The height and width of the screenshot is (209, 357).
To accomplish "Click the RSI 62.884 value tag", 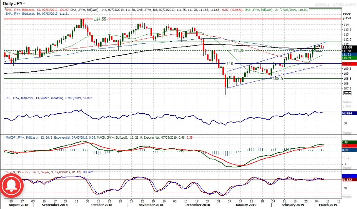I will [x=349, y=113].
